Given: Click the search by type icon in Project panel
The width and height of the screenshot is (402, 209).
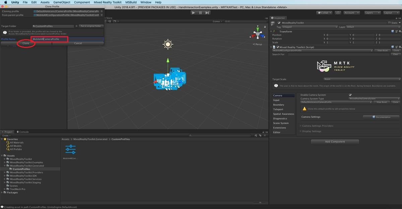Looking at the screenshot, I should point(256,135).
